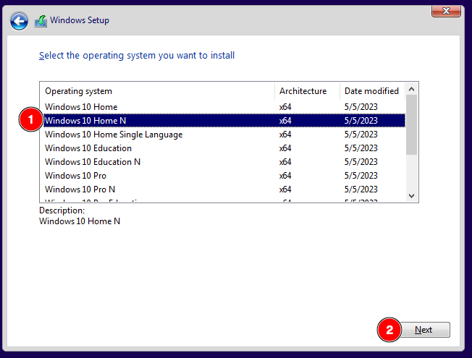This screenshot has width=472, height=358.
Task: Click the x64 value for Windows 10 Pro
Action: pyautogui.click(x=285, y=176)
